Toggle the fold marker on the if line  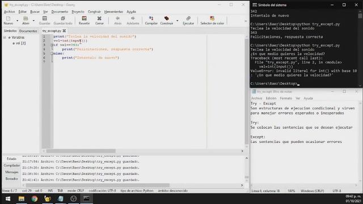pos(52,45)
